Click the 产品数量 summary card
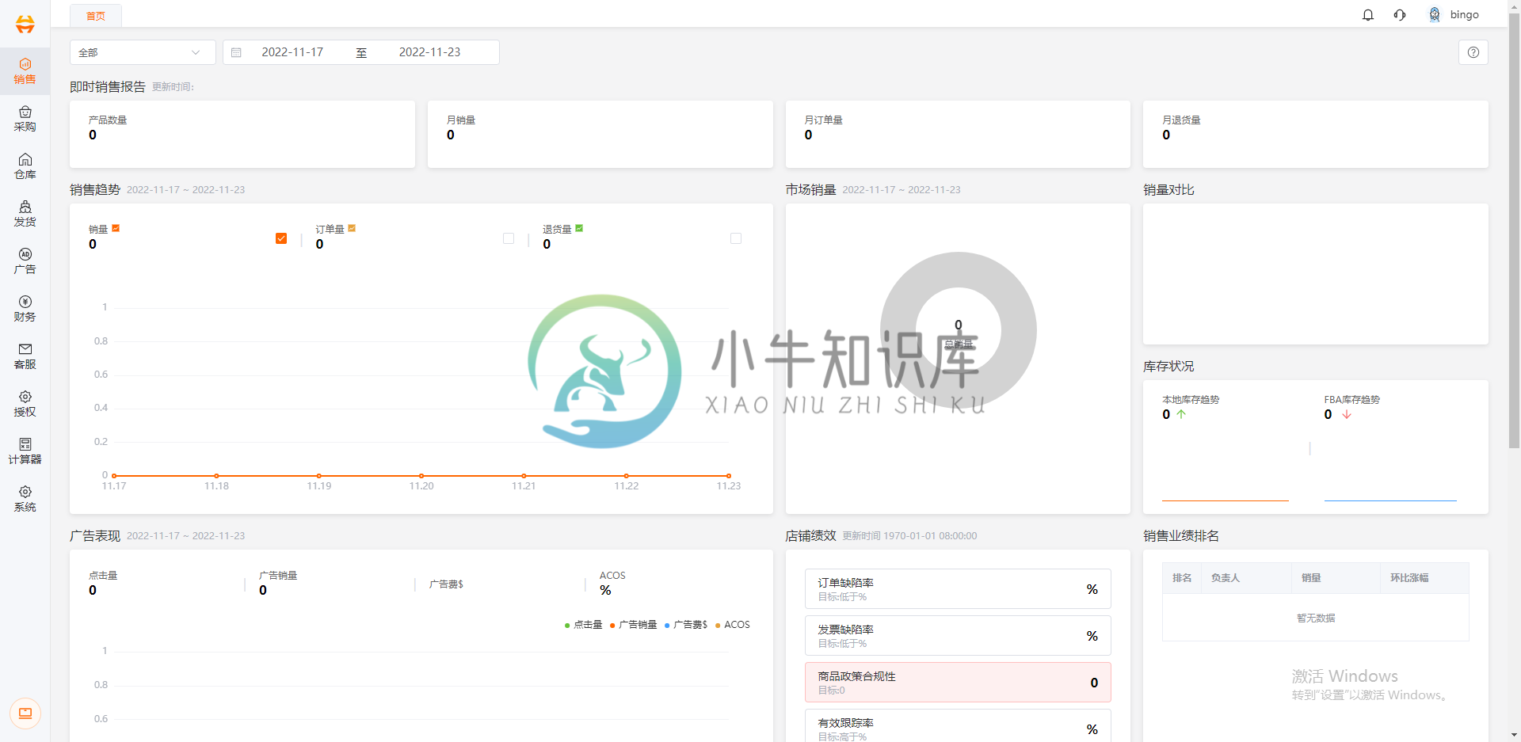The height and width of the screenshot is (742, 1521). click(242, 134)
